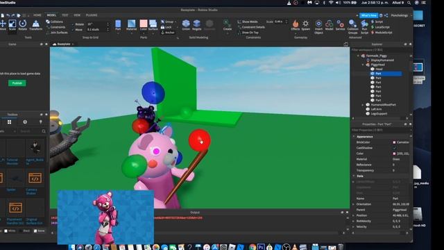Click the What's New button
The width and height of the screenshot is (444, 250).
pyautogui.click(x=368, y=15)
